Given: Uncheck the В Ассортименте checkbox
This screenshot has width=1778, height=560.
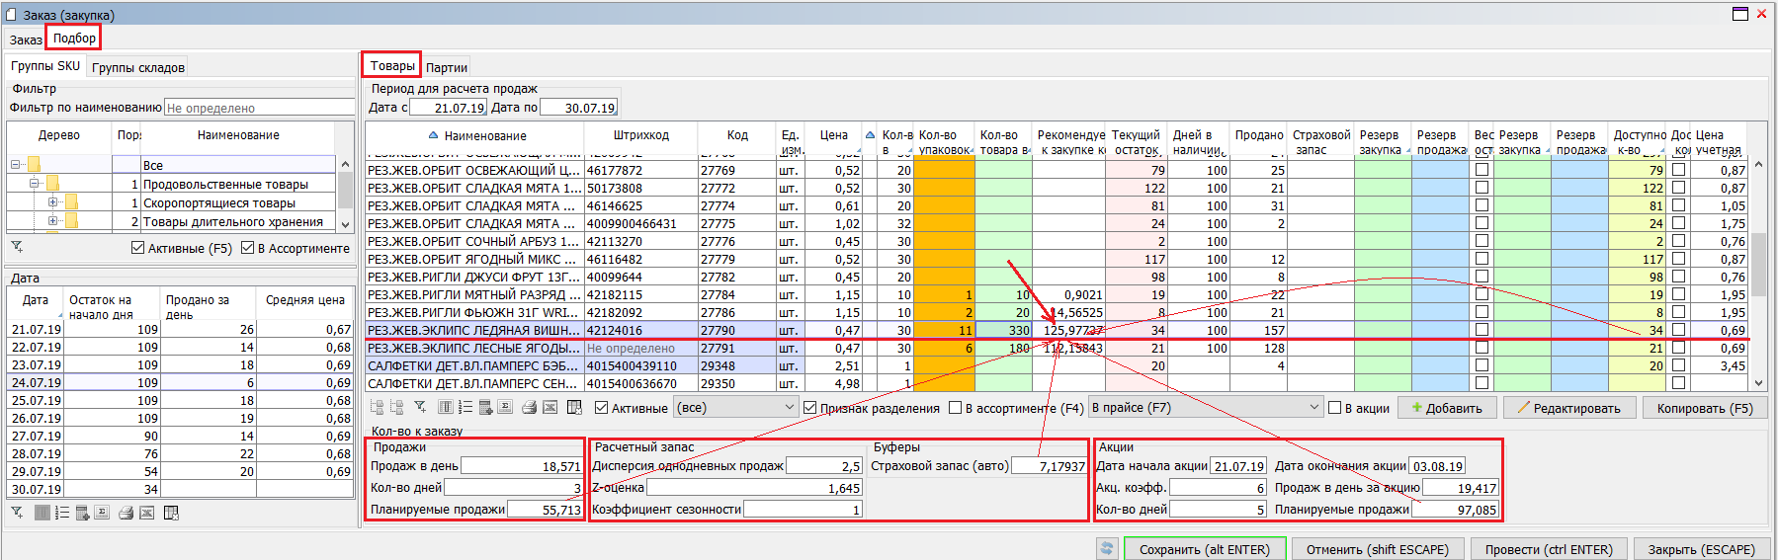Looking at the screenshot, I should point(248,248).
